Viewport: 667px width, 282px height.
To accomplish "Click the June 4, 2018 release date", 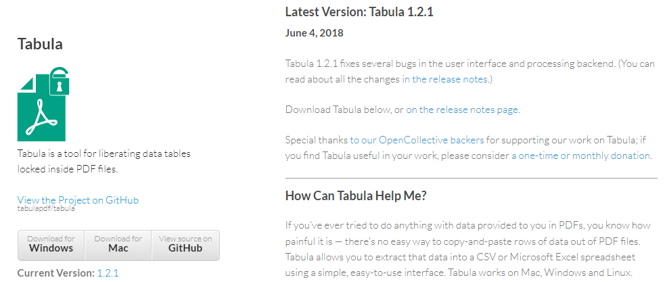I will click(315, 32).
